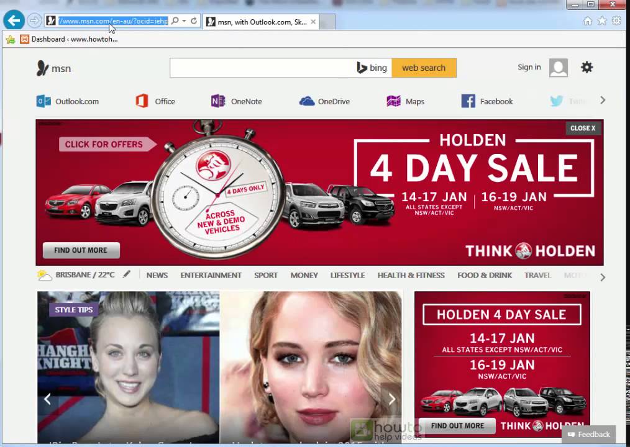The height and width of the screenshot is (447, 630).
Task: Expand more services with right chevron
Action: 603,101
